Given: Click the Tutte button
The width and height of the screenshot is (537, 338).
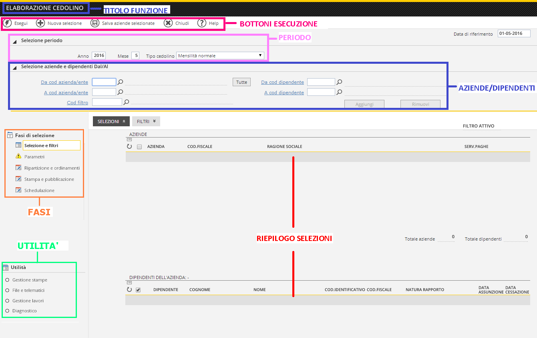Looking at the screenshot, I should [241, 81].
